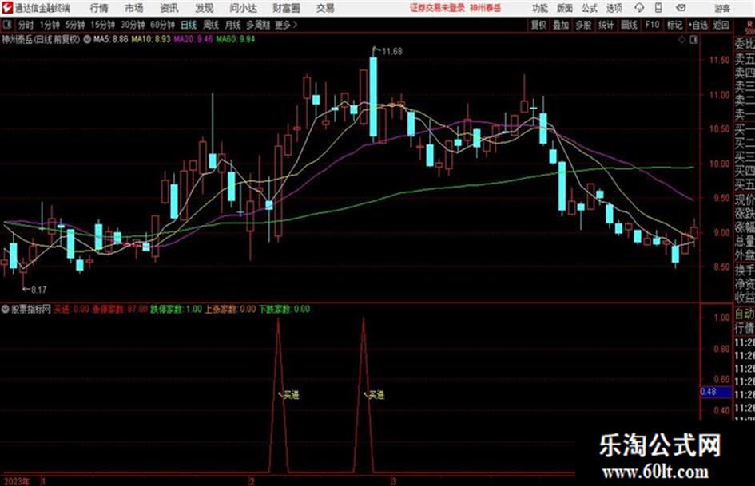Click the 神州泰岳 stock name in title bar
The image size is (755, 486).
click(486, 8)
